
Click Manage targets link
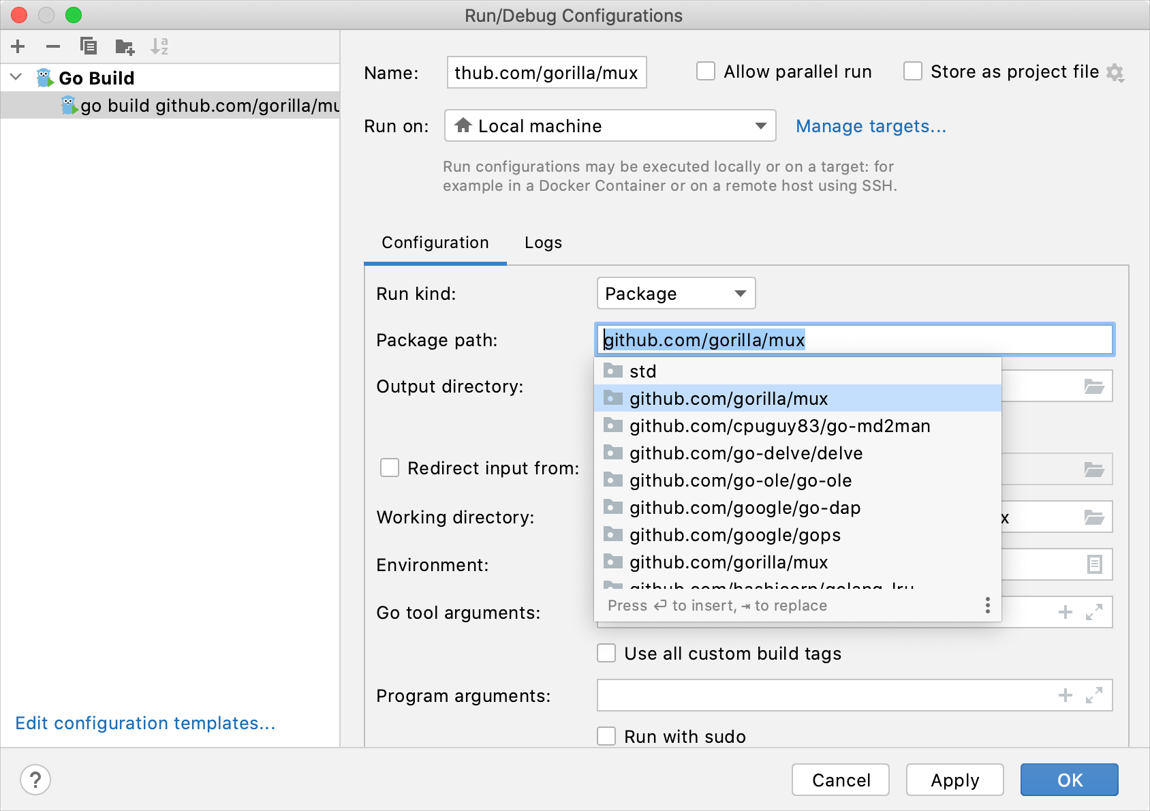pos(870,126)
